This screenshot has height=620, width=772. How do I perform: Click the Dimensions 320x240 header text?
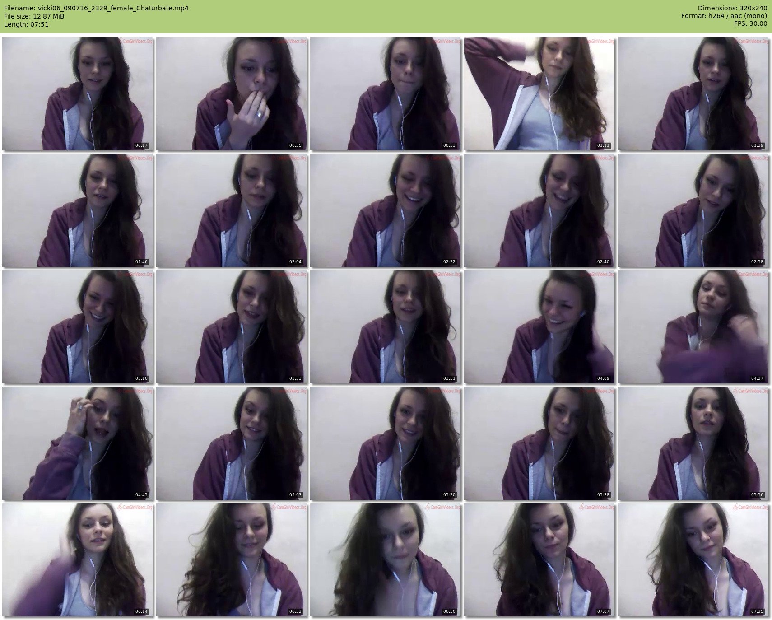coord(732,8)
